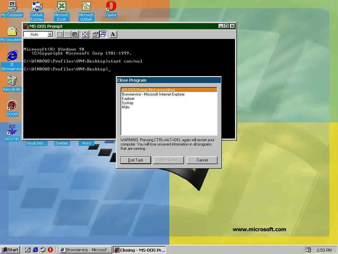Screen dimensions: 338x254
Task: Launch Outlook Express from desktop
Action: point(37,11)
